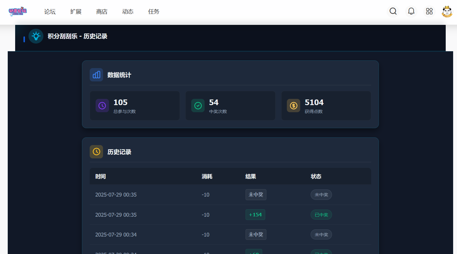This screenshot has height=254, width=457.
Task: Click the +154 result badge
Action: (255, 215)
